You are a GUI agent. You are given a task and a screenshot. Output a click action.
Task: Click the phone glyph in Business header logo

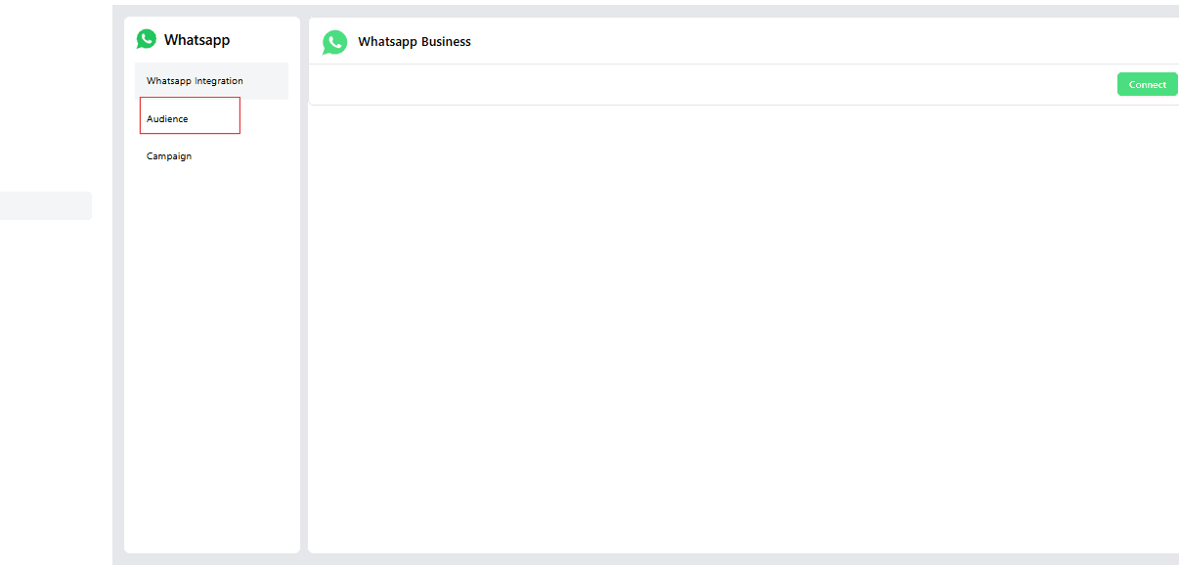pyautogui.click(x=335, y=42)
